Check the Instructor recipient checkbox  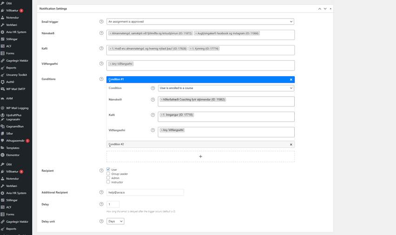click(x=108, y=182)
